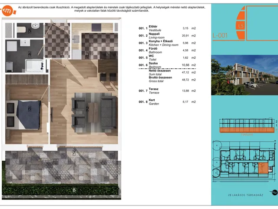Click the 'Nettó összesen' label
Screen dimensions: 278x209
(160, 71)
